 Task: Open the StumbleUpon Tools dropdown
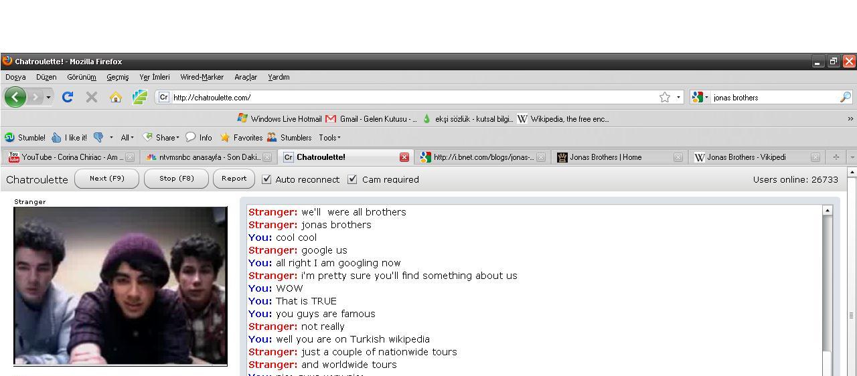click(x=329, y=137)
